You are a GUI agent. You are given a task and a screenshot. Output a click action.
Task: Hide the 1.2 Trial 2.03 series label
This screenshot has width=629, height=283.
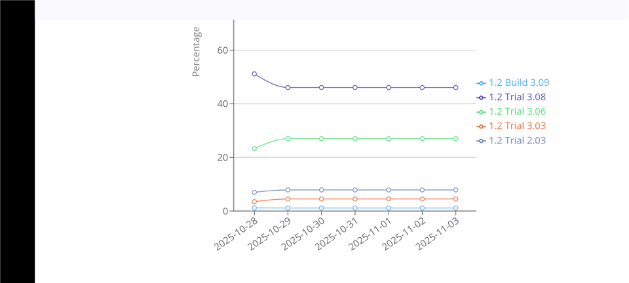point(517,141)
